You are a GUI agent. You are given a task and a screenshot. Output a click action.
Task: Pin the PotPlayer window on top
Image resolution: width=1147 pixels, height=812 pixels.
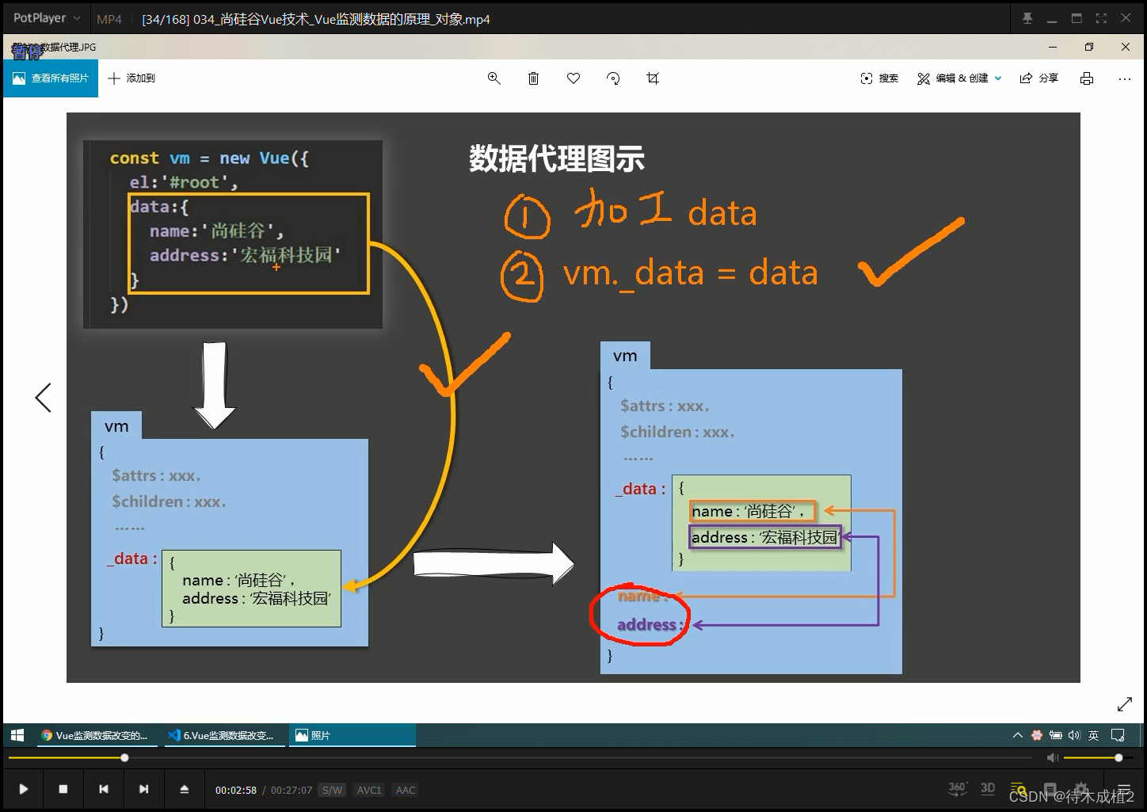click(1027, 18)
